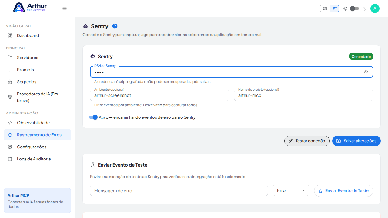Click the Ambiente (opcional) field

coord(159,95)
